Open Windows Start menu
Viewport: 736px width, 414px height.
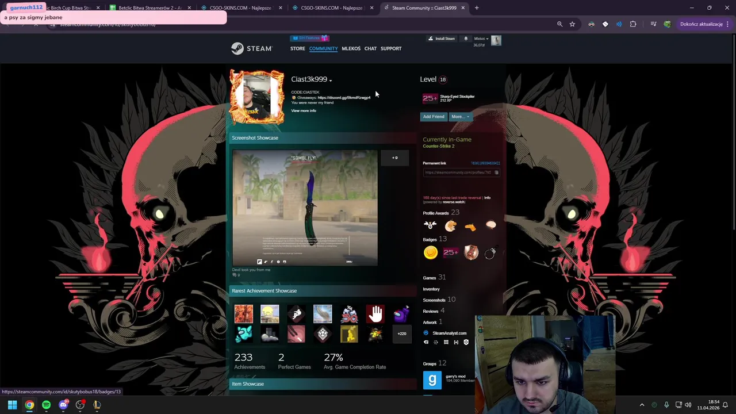12,405
